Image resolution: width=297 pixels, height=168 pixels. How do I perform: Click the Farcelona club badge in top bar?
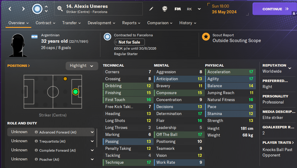tap(37, 9)
